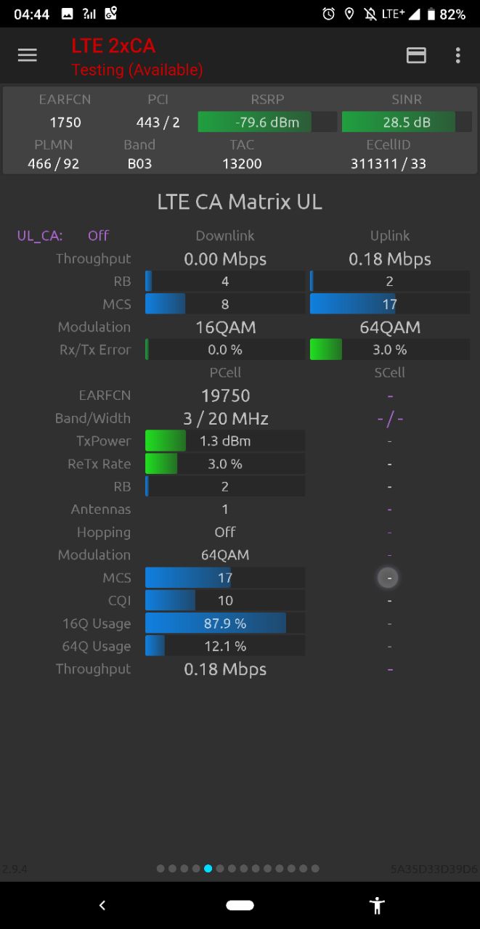Tap the card view icon in header
This screenshot has width=480, height=929.
point(416,56)
